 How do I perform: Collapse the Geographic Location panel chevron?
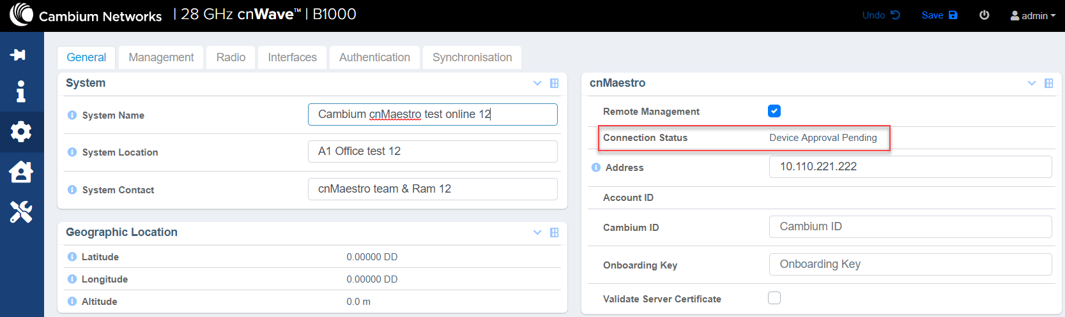[537, 233]
